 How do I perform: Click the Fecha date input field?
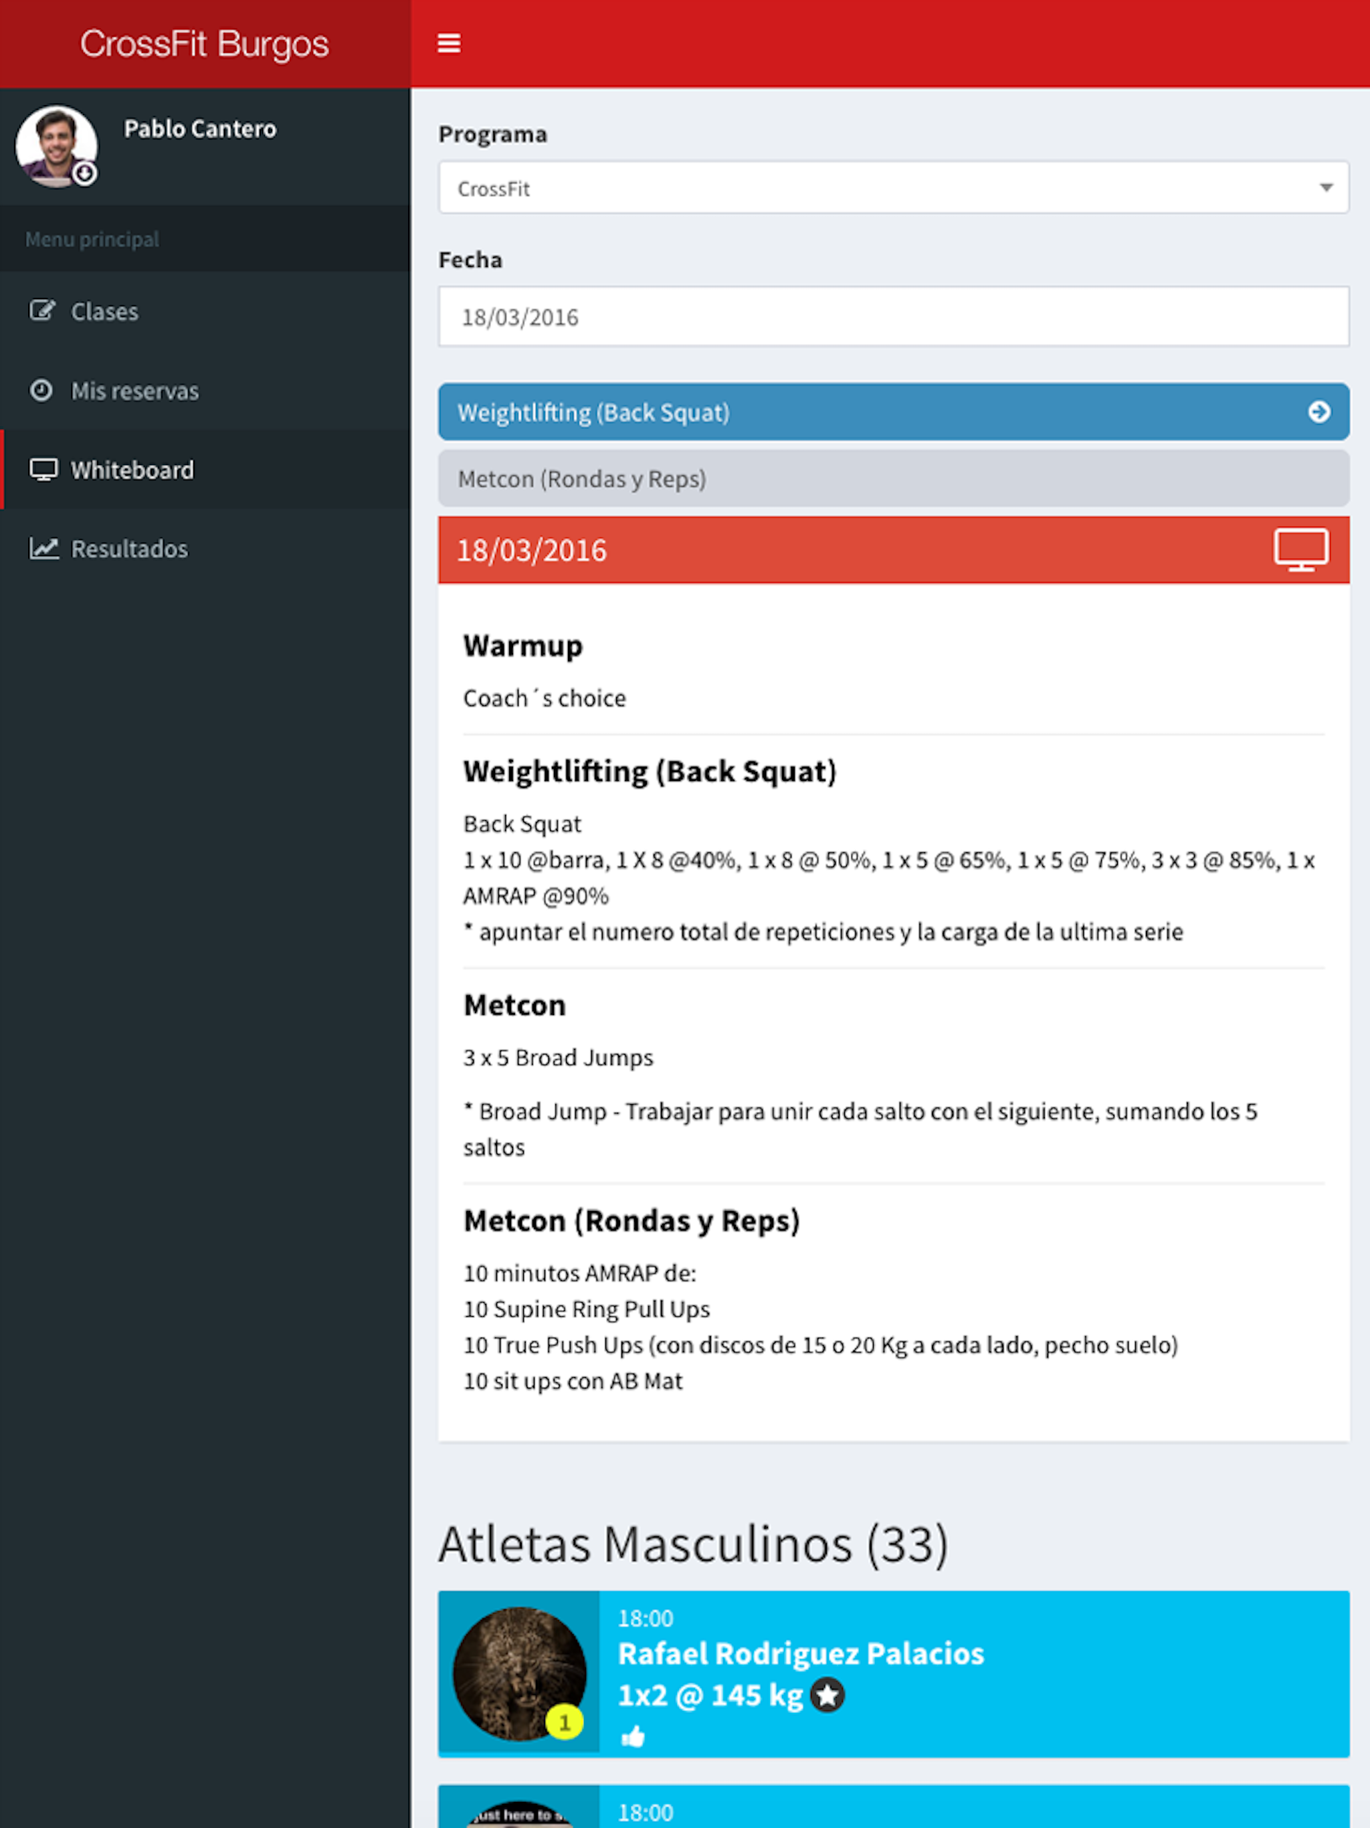tap(893, 316)
